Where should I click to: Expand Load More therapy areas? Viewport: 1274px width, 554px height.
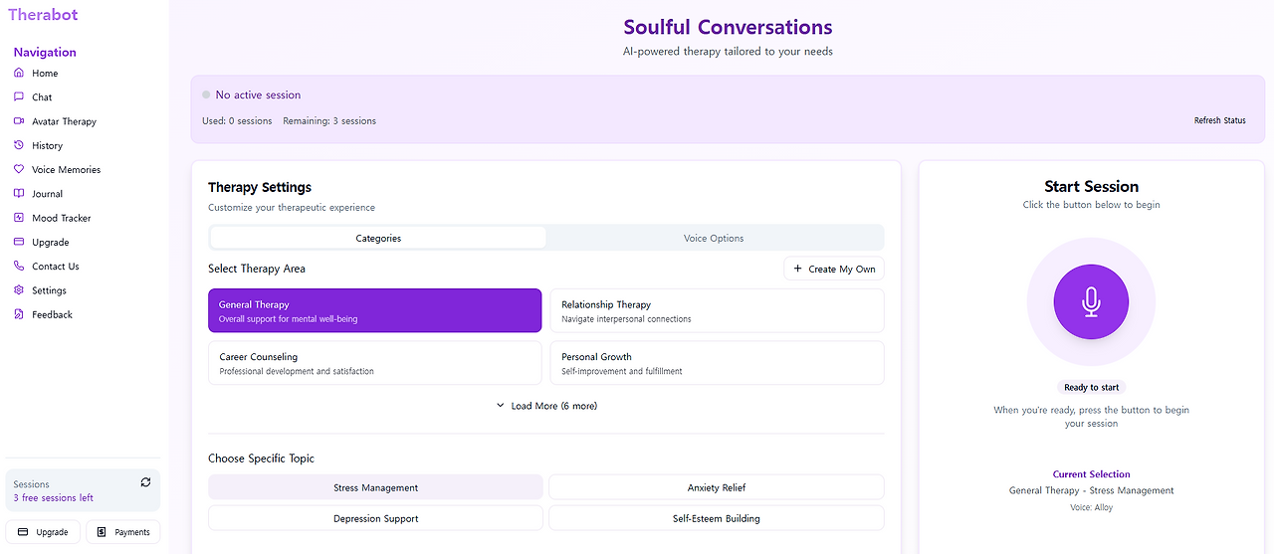pos(546,406)
